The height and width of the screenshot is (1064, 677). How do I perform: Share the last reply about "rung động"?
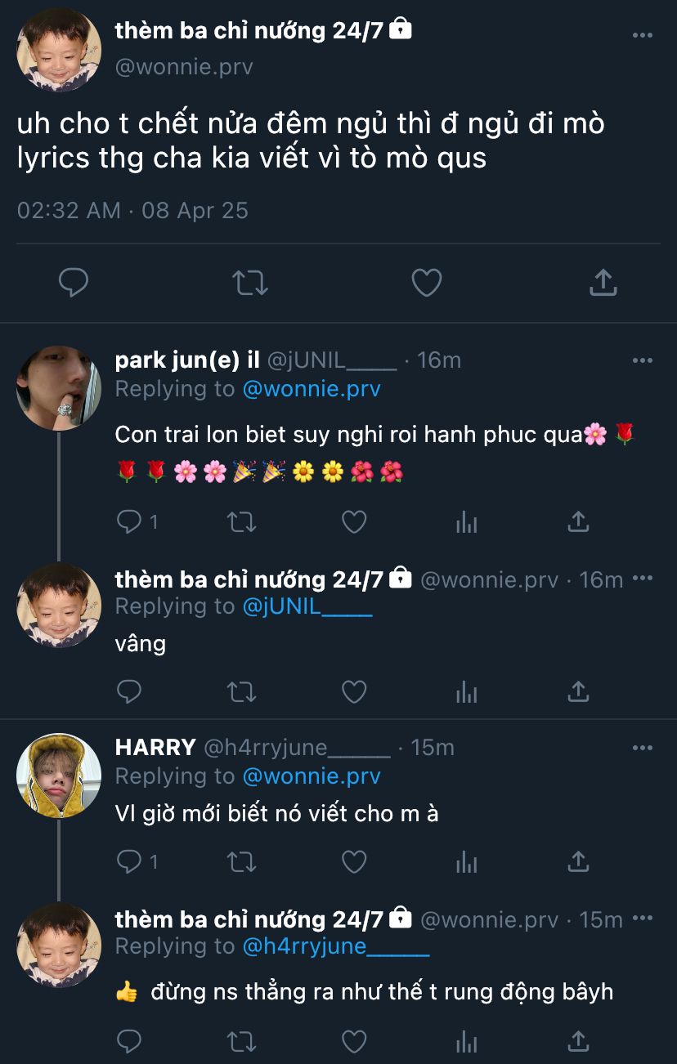[x=578, y=1040]
